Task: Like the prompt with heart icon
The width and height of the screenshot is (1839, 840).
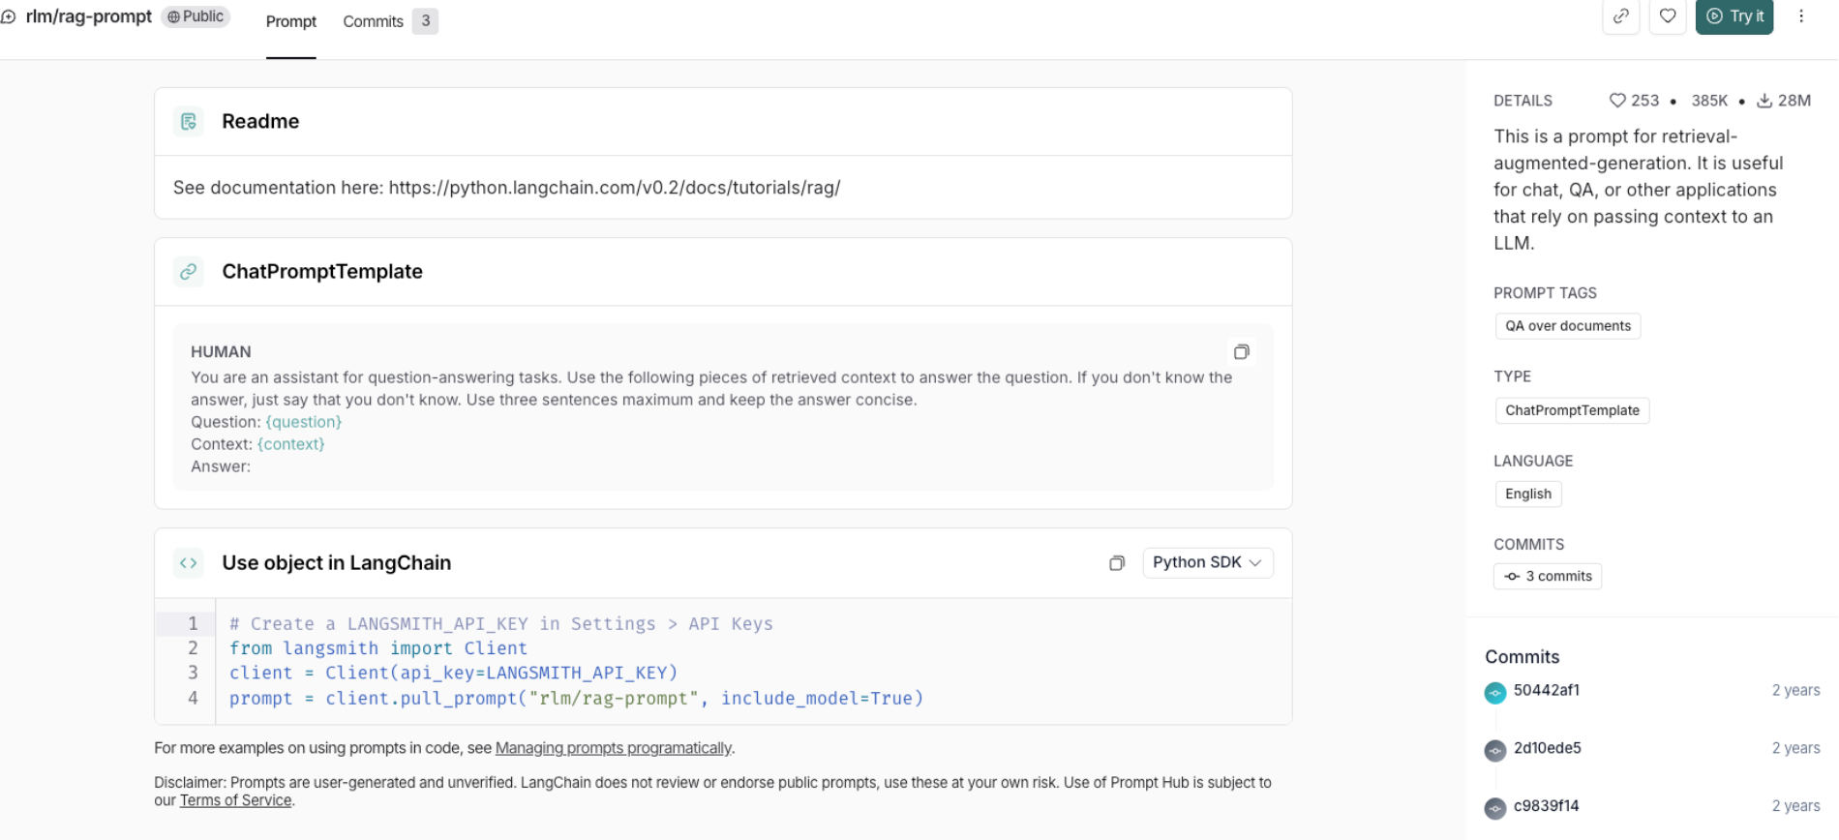Action: tap(1668, 16)
